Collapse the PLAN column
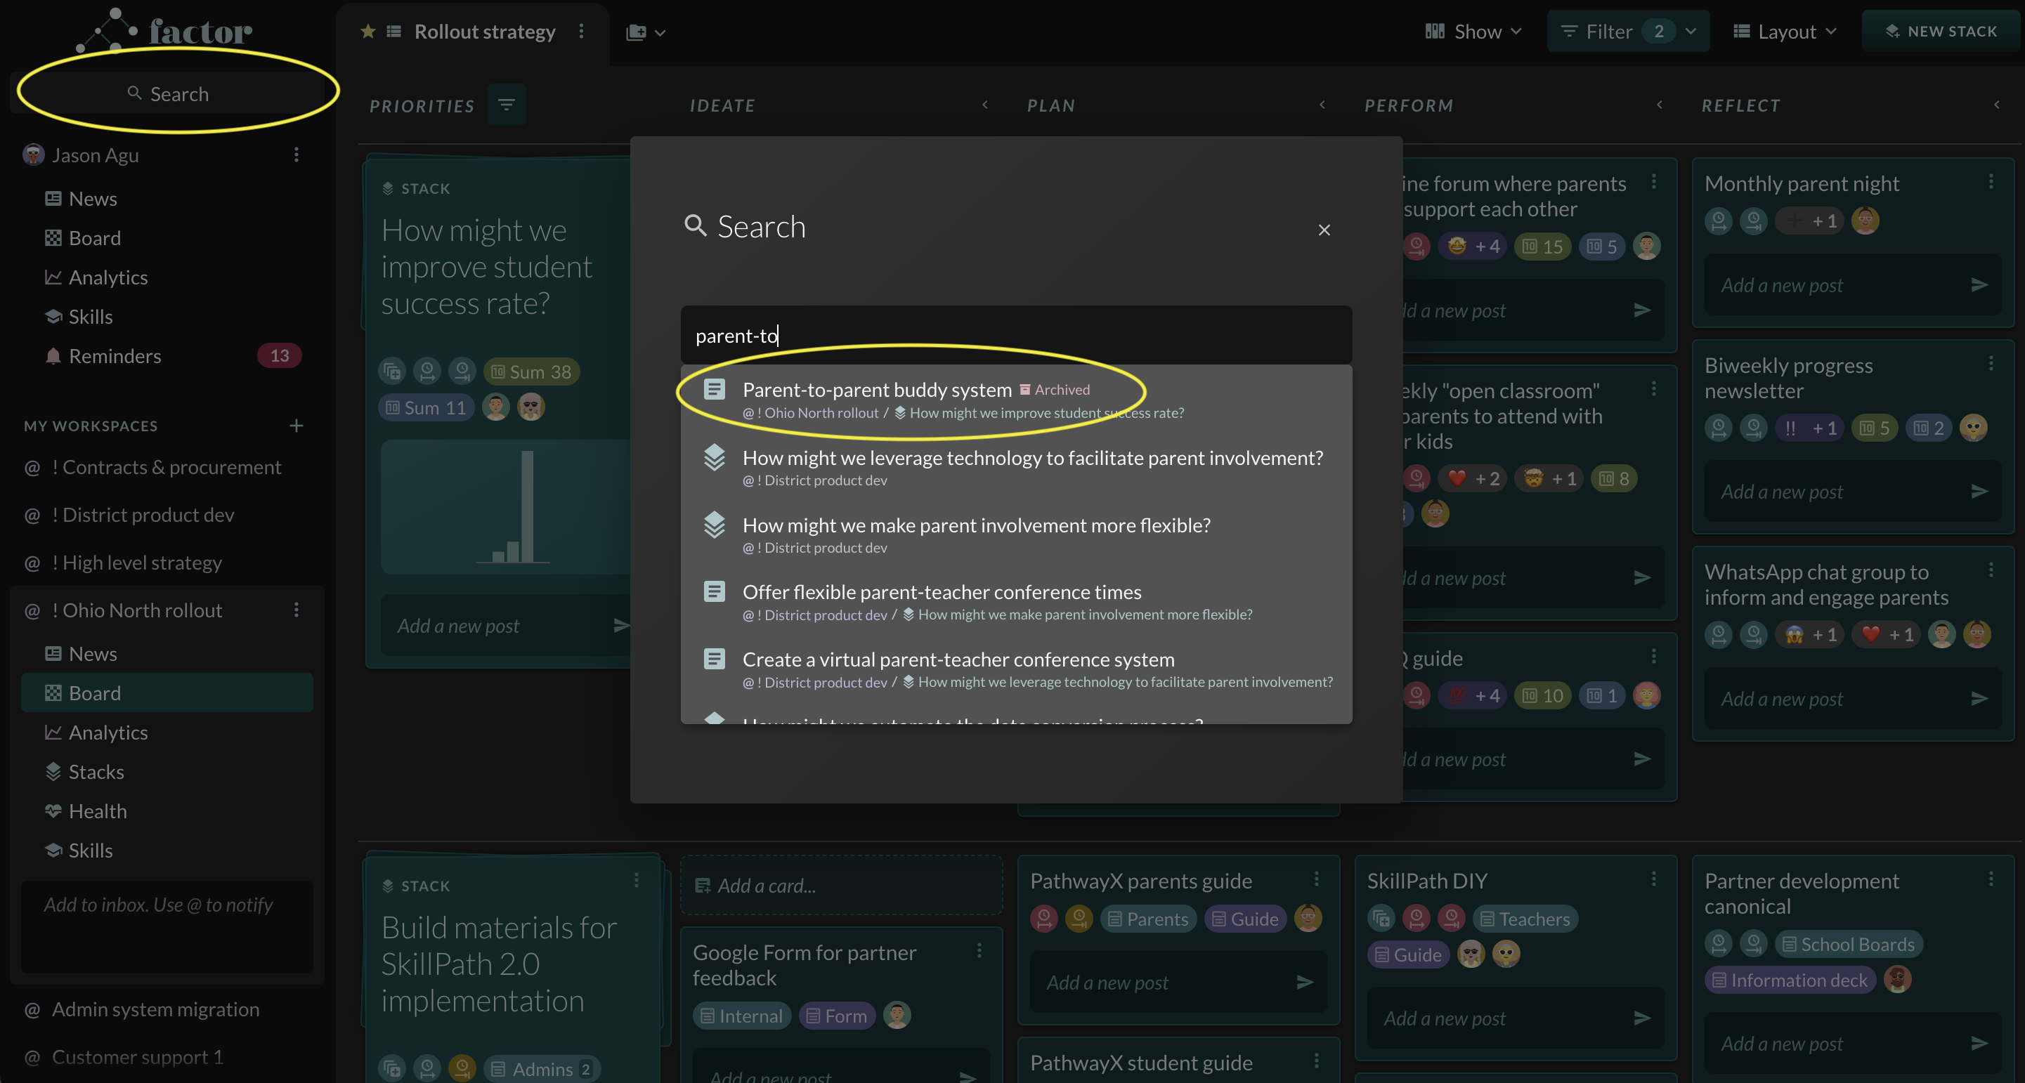The image size is (2025, 1083). pyautogui.click(x=1322, y=105)
